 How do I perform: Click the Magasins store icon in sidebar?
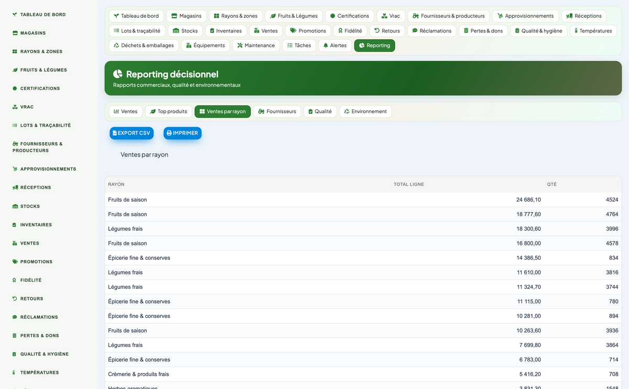click(15, 33)
